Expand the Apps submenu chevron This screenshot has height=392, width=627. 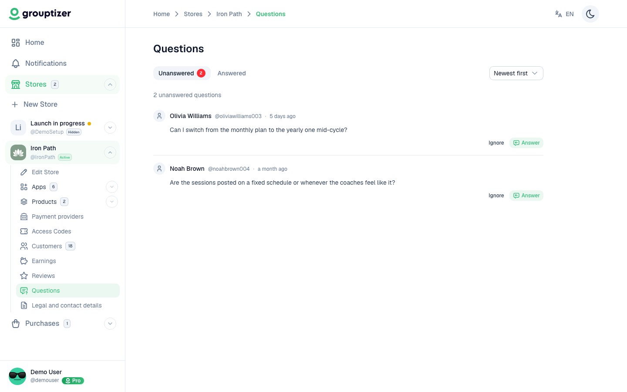tap(112, 187)
